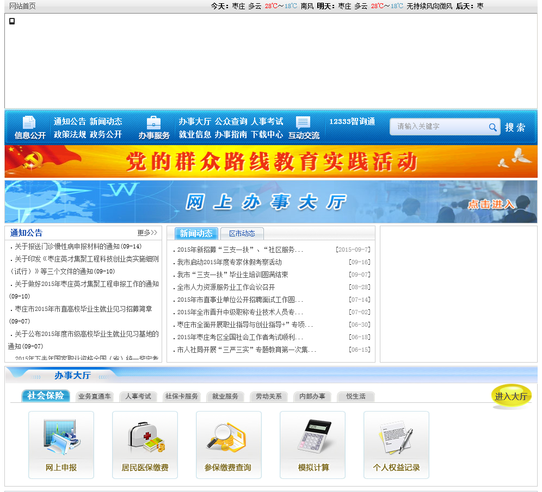Open the 党的群众路线教育实践活动 banner
This screenshot has height=492, width=542.
pyautogui.click(x=271, y=161)
